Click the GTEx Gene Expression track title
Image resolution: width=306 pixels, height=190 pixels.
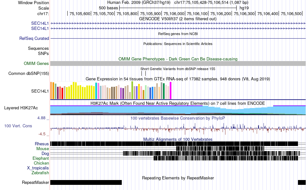(x=178, y=79)
